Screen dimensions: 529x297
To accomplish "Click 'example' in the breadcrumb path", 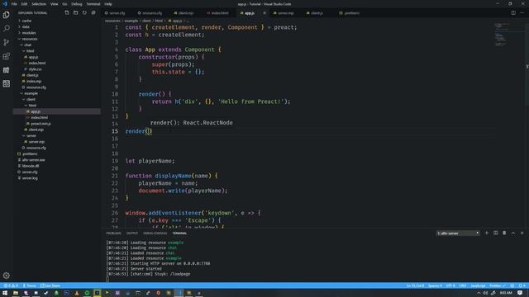I will (131, 21).
